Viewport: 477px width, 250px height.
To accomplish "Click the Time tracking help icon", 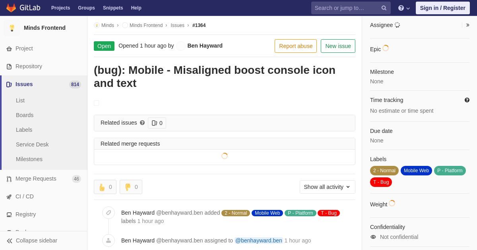I will [x=467, y=100].
